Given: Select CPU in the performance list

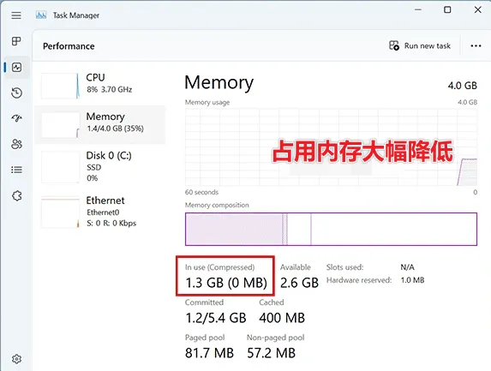Looking at the screenshot, I should tap(100, 86).
